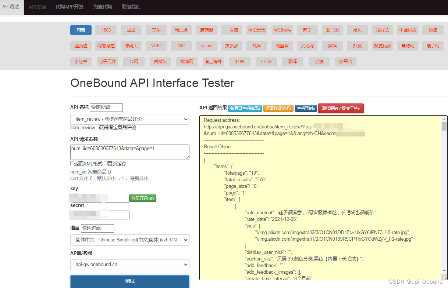Image resolution: width=448 pixels, height=288 pixels.
Task: Pick the 17网 platform
Action: (x=134, y=62)
